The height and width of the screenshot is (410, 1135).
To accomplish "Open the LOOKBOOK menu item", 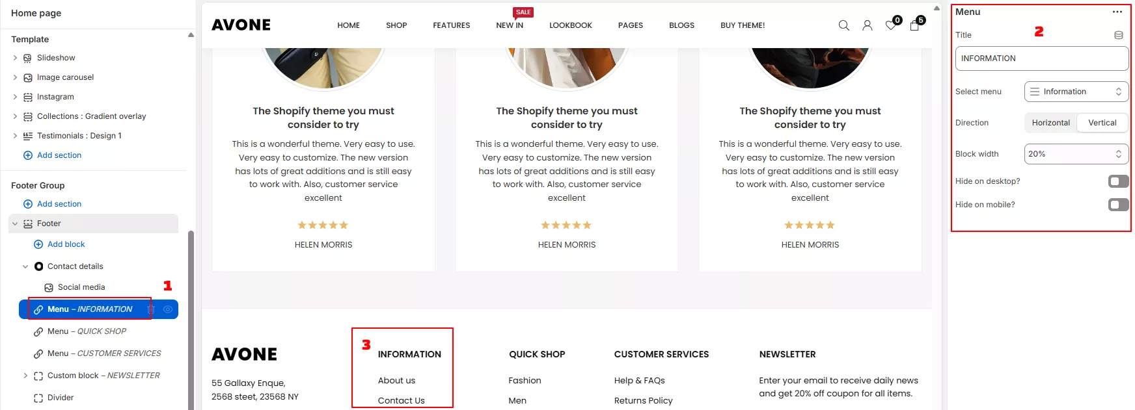I will (570, 25).
